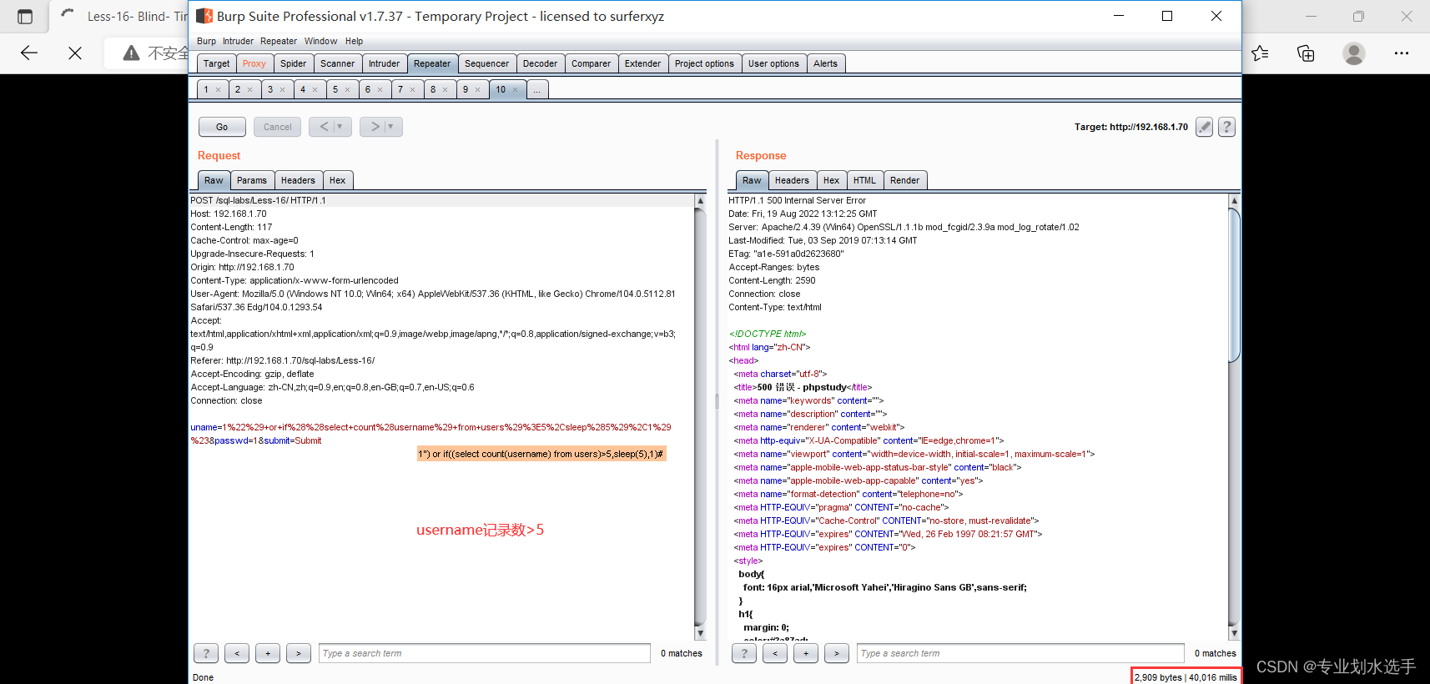Go to previous match in request search
The image size is (1430, 684).
tap(237, 653)
